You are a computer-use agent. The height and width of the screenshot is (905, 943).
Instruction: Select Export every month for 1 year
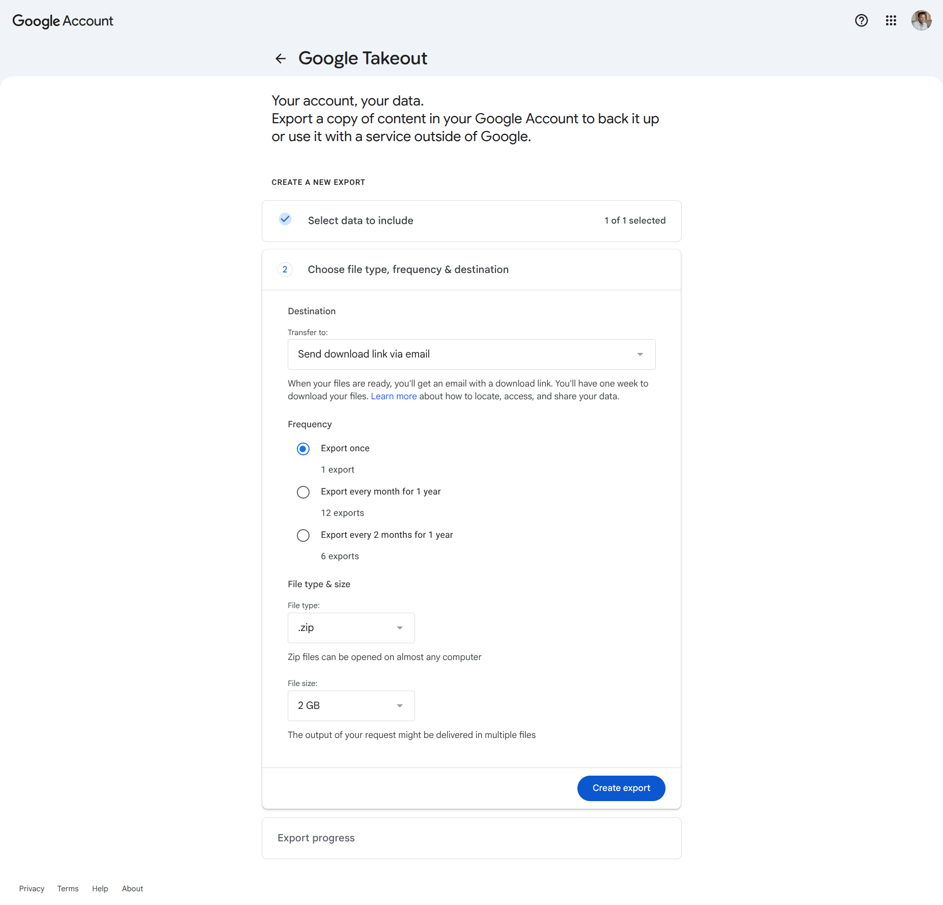point(303,492)
